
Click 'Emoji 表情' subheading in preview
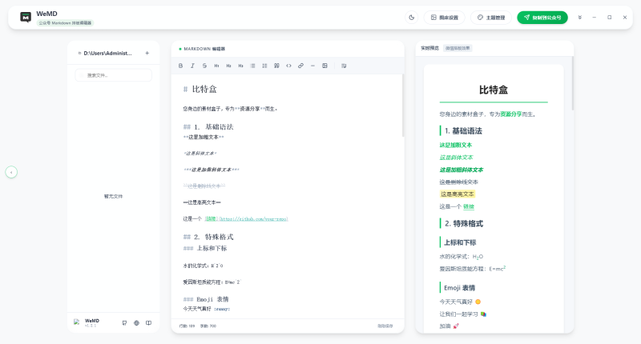459,288
